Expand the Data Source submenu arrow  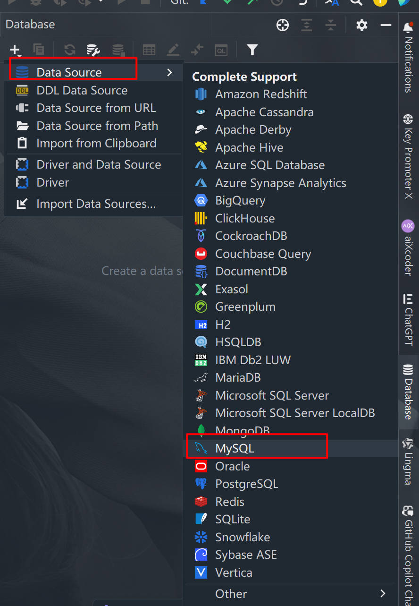pos(169,72)
